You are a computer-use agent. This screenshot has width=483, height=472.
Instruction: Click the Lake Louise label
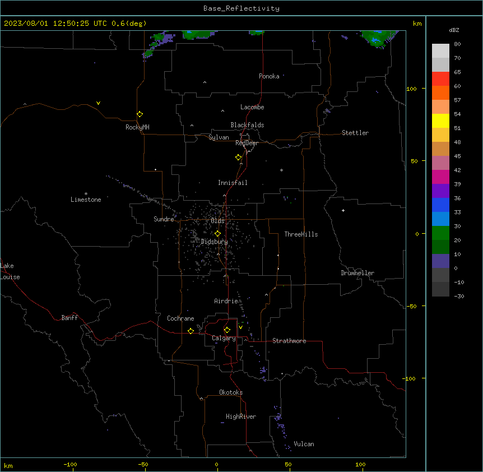[10, 271]
